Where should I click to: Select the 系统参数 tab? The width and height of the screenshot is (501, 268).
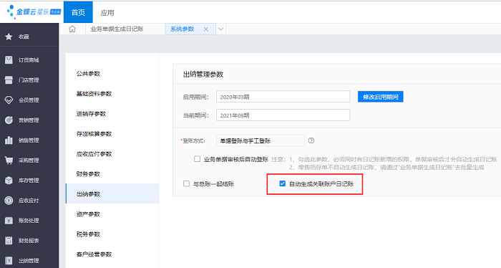tap(182, 29)
